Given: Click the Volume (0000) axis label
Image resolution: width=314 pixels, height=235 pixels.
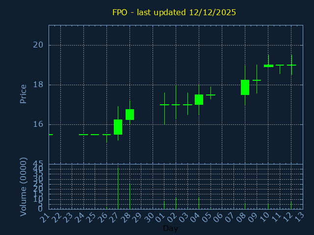Looking at the screenshot, I should (x=23, y=187).
